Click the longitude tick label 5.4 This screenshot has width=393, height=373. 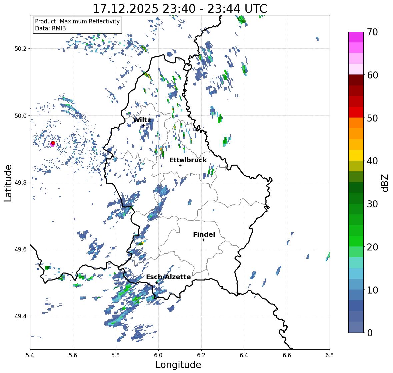coord(30,355)
